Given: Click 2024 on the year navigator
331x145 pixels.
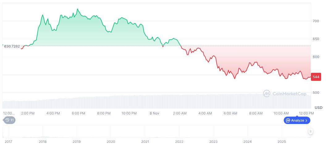Looking at the screenshot, I should [x=248, y=142].
